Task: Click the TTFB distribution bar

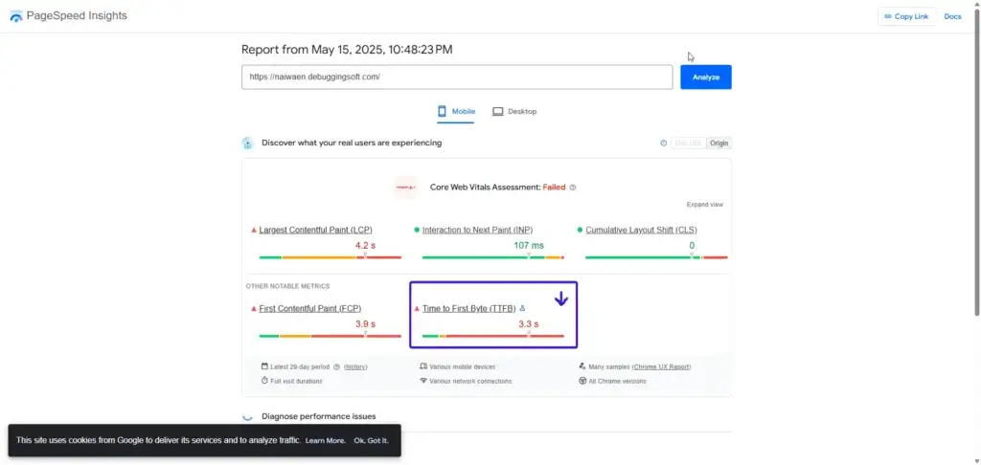Action: [x=493, y=336]
